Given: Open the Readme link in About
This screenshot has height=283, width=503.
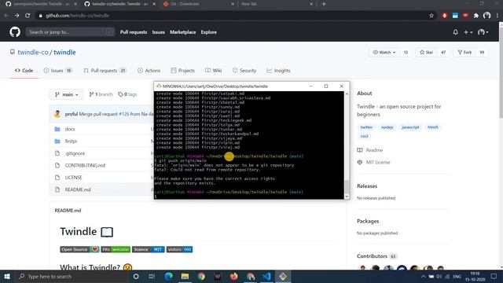Looking at the screenshot, I should (374, 150).
